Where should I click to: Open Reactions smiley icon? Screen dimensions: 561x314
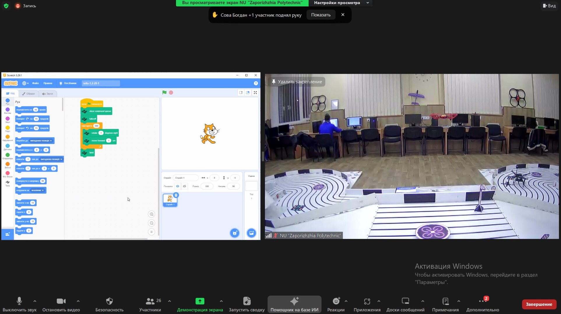tap(336, 301)
